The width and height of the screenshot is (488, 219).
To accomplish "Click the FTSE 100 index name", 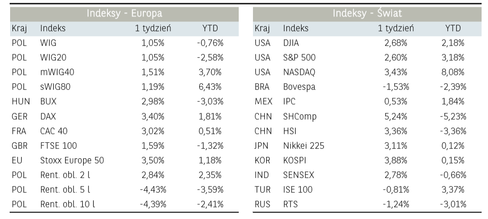I will (x=58, y=146).
